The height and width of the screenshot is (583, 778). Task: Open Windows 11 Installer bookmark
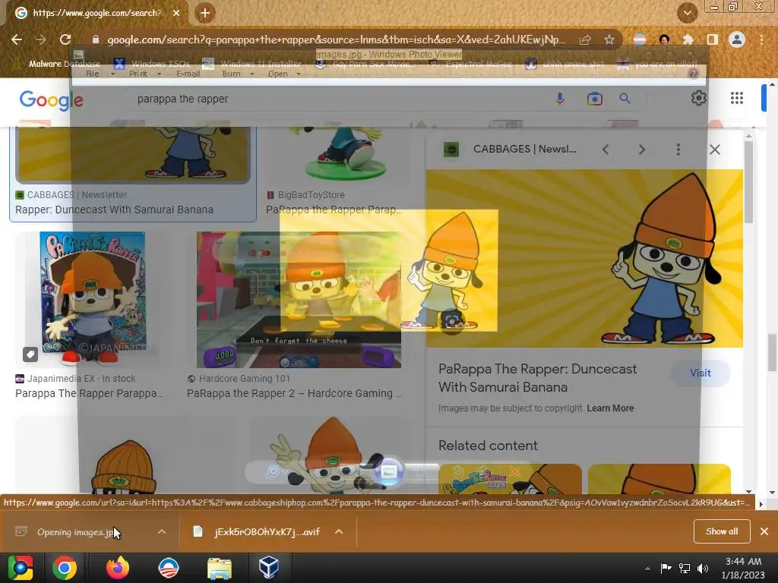252,64
